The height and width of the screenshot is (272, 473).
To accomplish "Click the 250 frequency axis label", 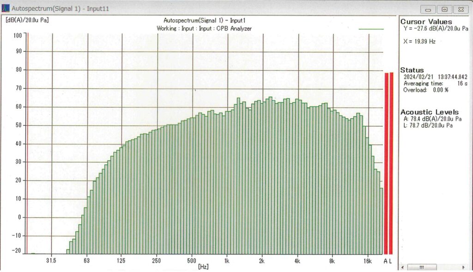I will point(156,260).
